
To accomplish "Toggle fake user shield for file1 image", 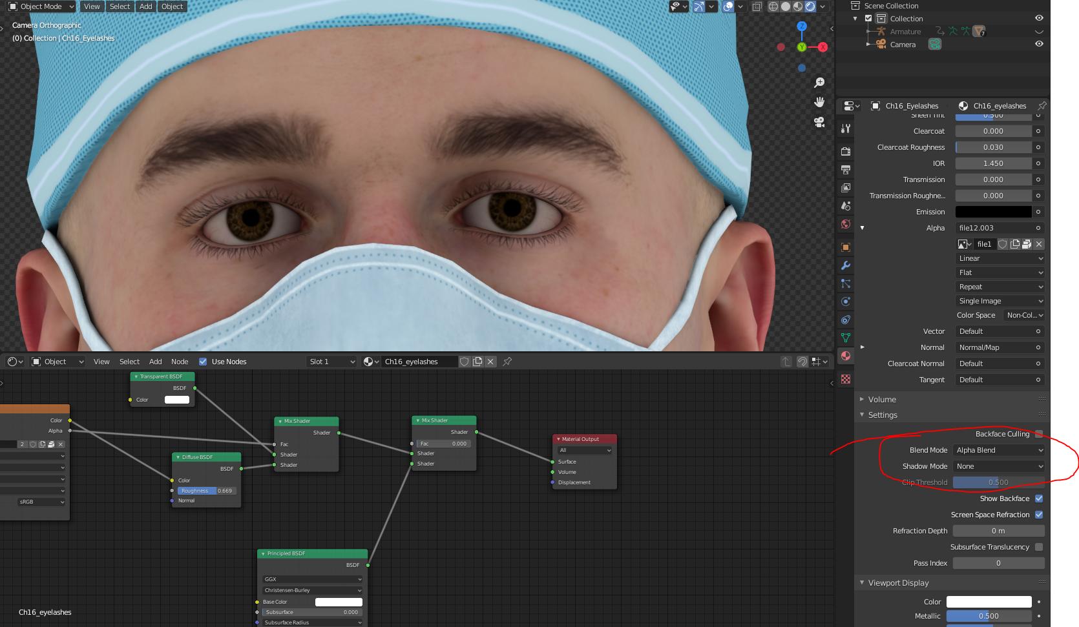I will point(1003,244).
